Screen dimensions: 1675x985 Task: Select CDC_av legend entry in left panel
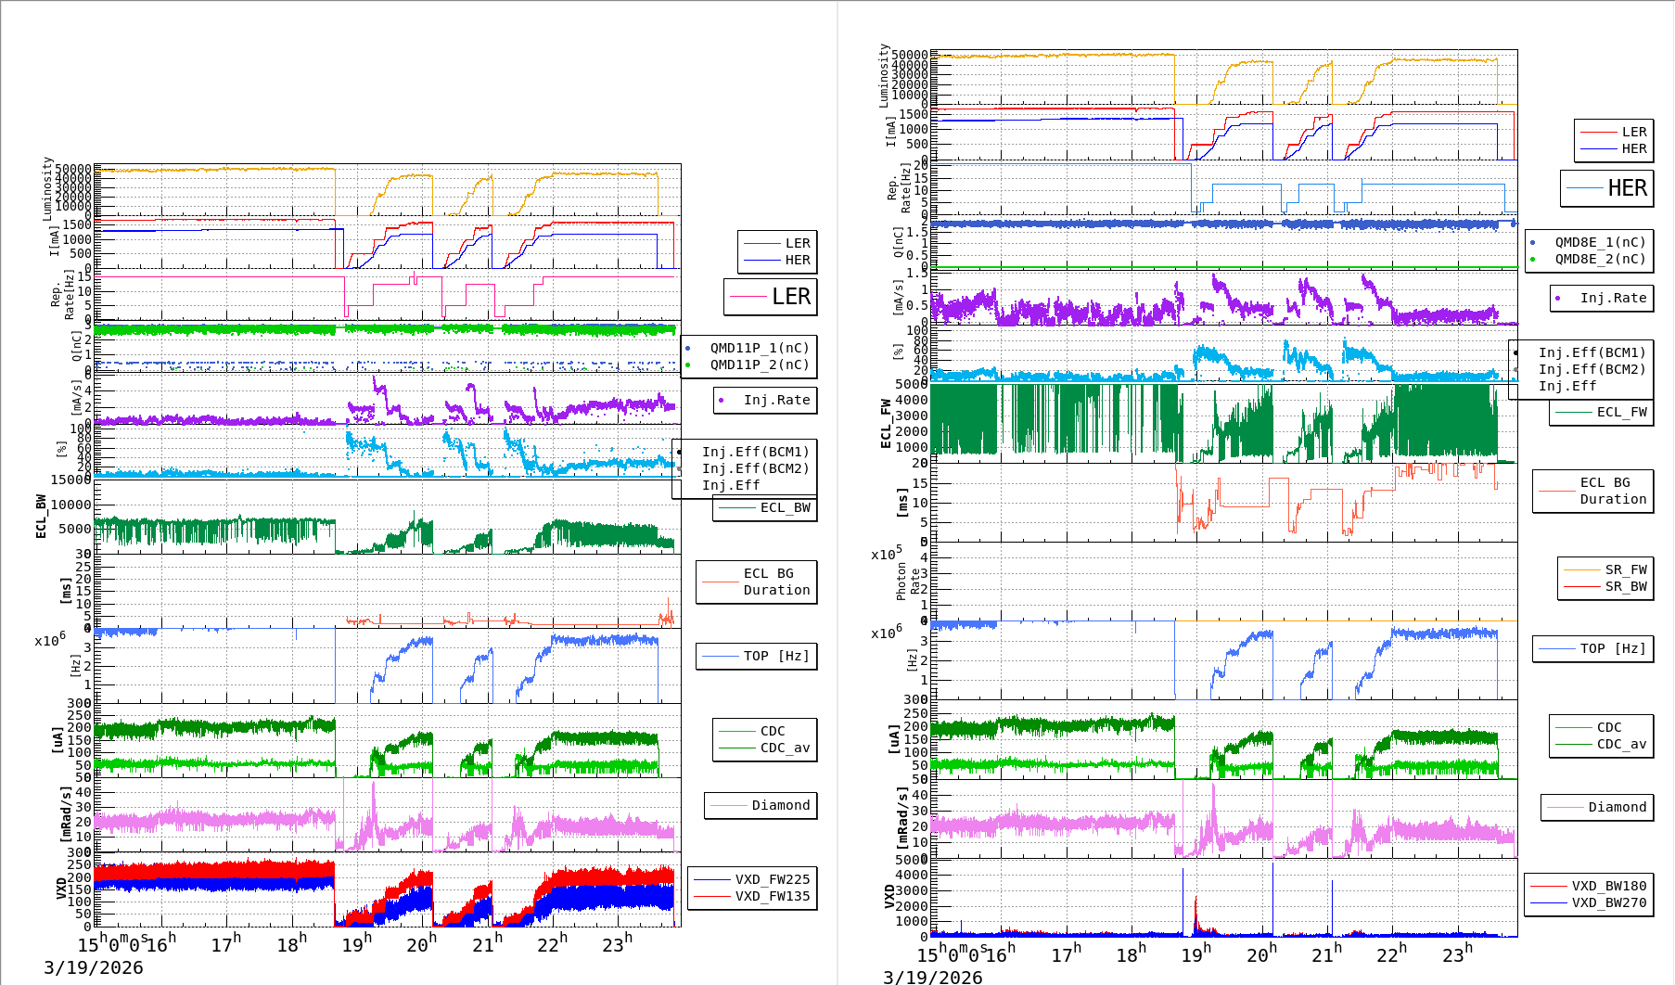pos(784,748)
